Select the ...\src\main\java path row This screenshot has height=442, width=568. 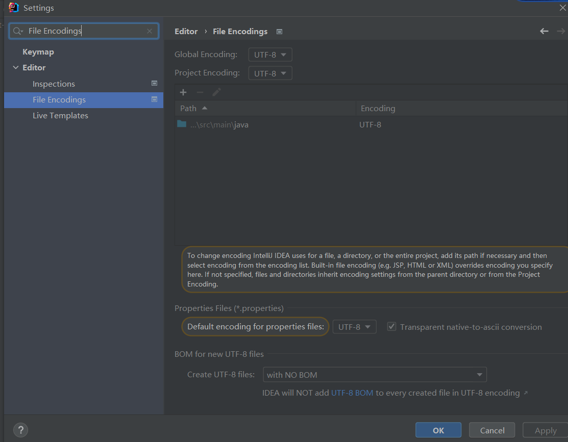pos(372,124)
